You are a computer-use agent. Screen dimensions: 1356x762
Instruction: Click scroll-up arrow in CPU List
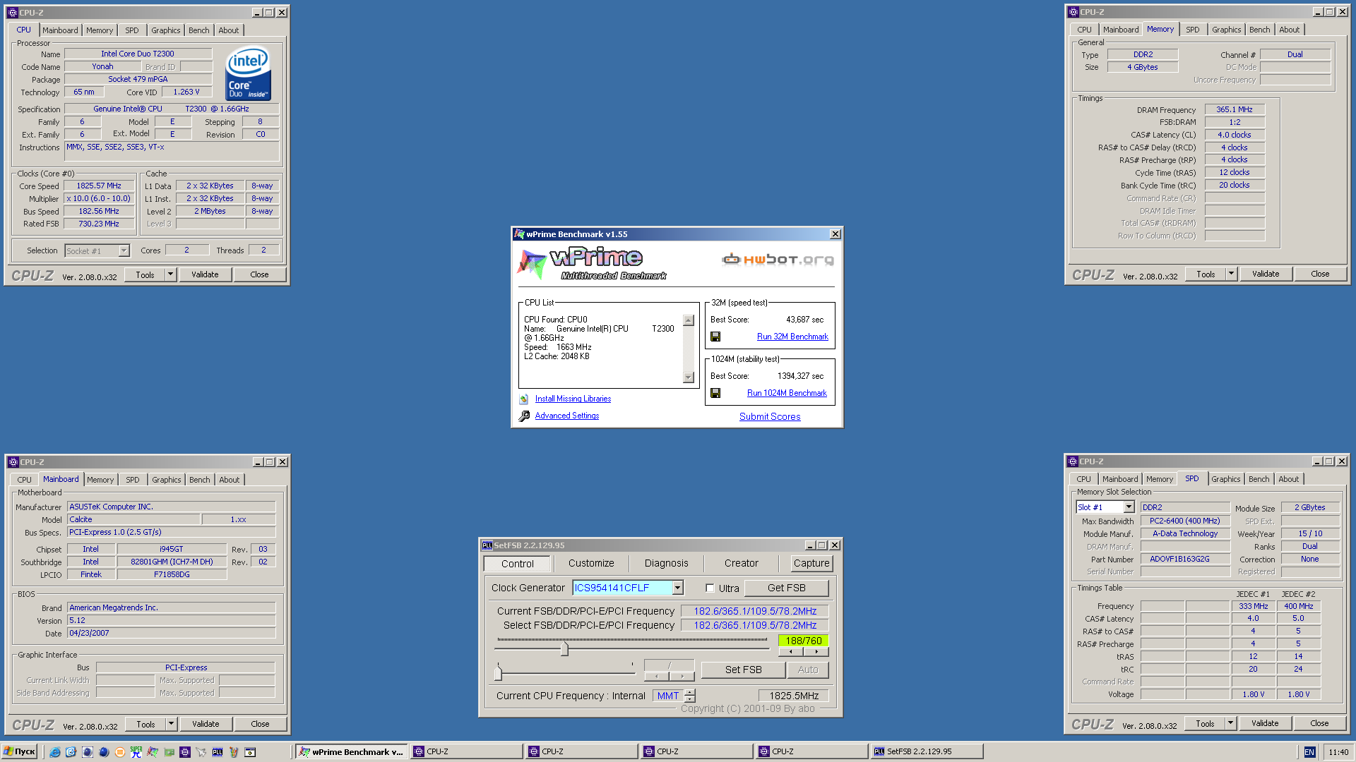689,320
